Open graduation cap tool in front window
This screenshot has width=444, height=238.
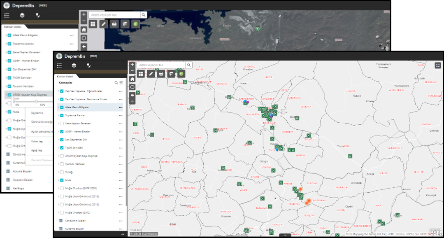point(171,74)
